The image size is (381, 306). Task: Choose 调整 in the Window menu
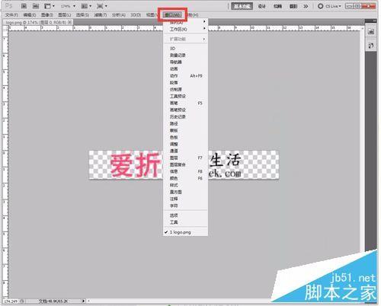[185, 144]
